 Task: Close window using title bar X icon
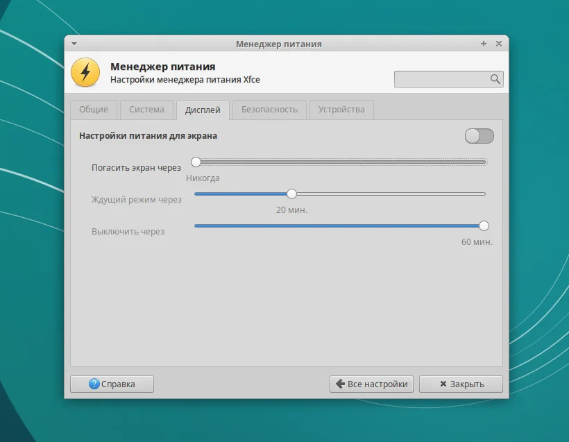click(x=499, y=44)
